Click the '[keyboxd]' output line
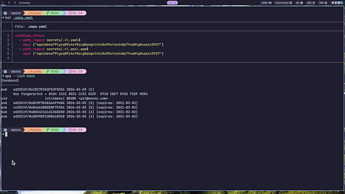 click(x=10, y=81)
